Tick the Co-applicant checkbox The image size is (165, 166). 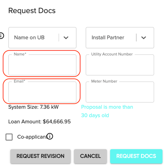click(9, 137)
